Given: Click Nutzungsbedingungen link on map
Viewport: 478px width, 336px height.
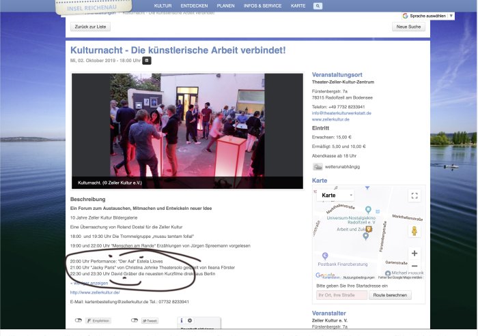Looking at the screenshot, I should [x=358, y=277].
